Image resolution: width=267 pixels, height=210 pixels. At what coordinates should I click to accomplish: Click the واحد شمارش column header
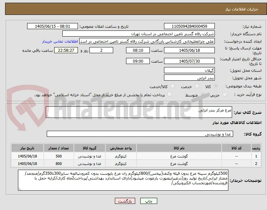coord(121,148)
